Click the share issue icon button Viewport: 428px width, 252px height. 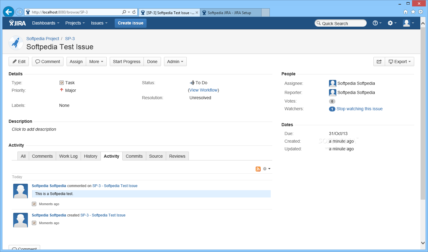point(379,62)
